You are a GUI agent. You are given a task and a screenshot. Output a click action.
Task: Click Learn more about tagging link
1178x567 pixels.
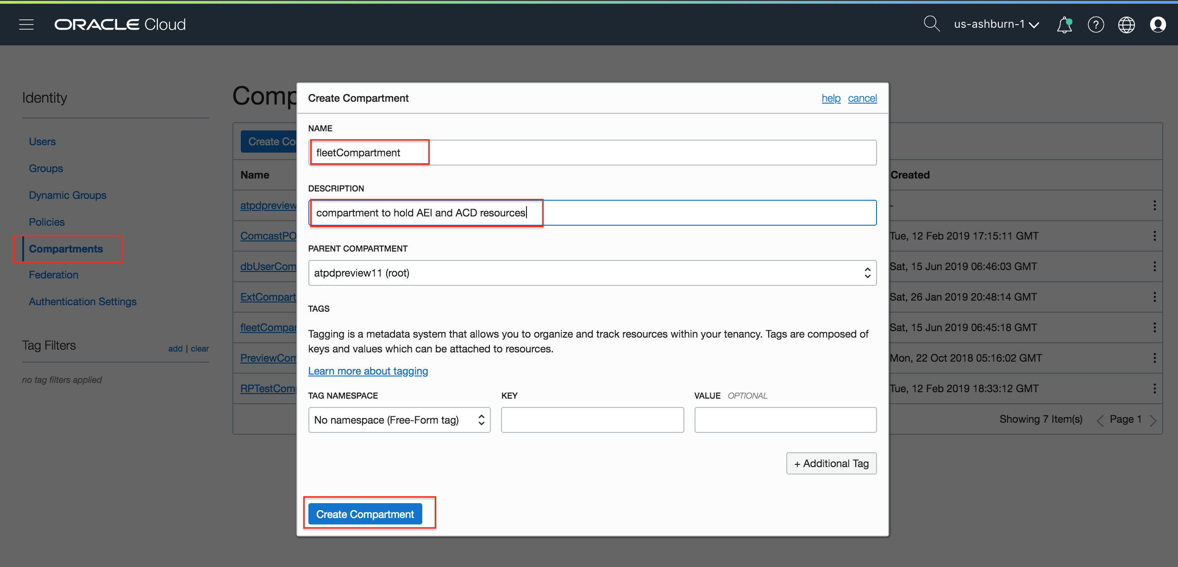pyautogui.click(x=368, y=371)
